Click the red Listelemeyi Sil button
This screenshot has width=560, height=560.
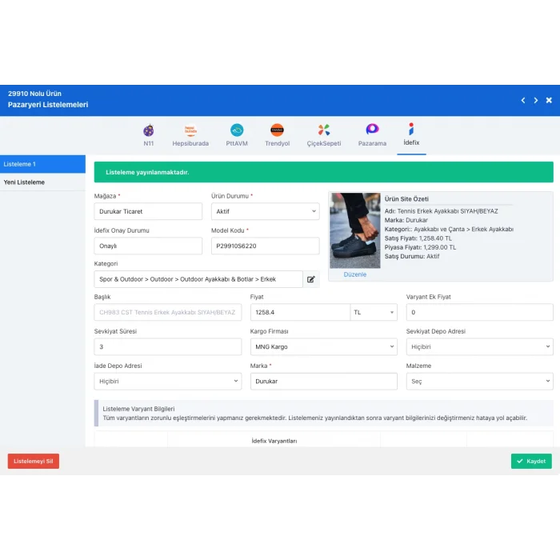click(34, 462)
